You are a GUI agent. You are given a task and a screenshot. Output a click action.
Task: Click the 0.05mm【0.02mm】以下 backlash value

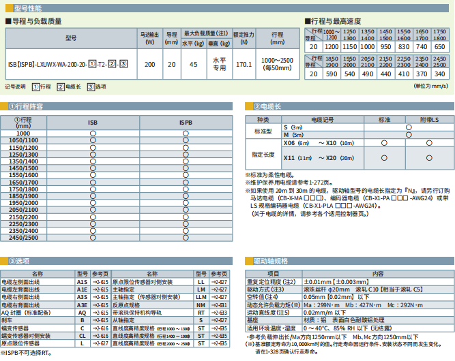pos(336,297)
